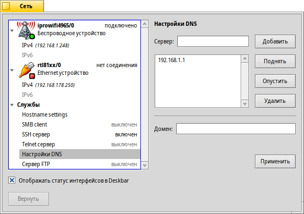The width and height of the screenshot is (304, 214).
Task: Click the подключено status text
Action: tap(121, 25)
